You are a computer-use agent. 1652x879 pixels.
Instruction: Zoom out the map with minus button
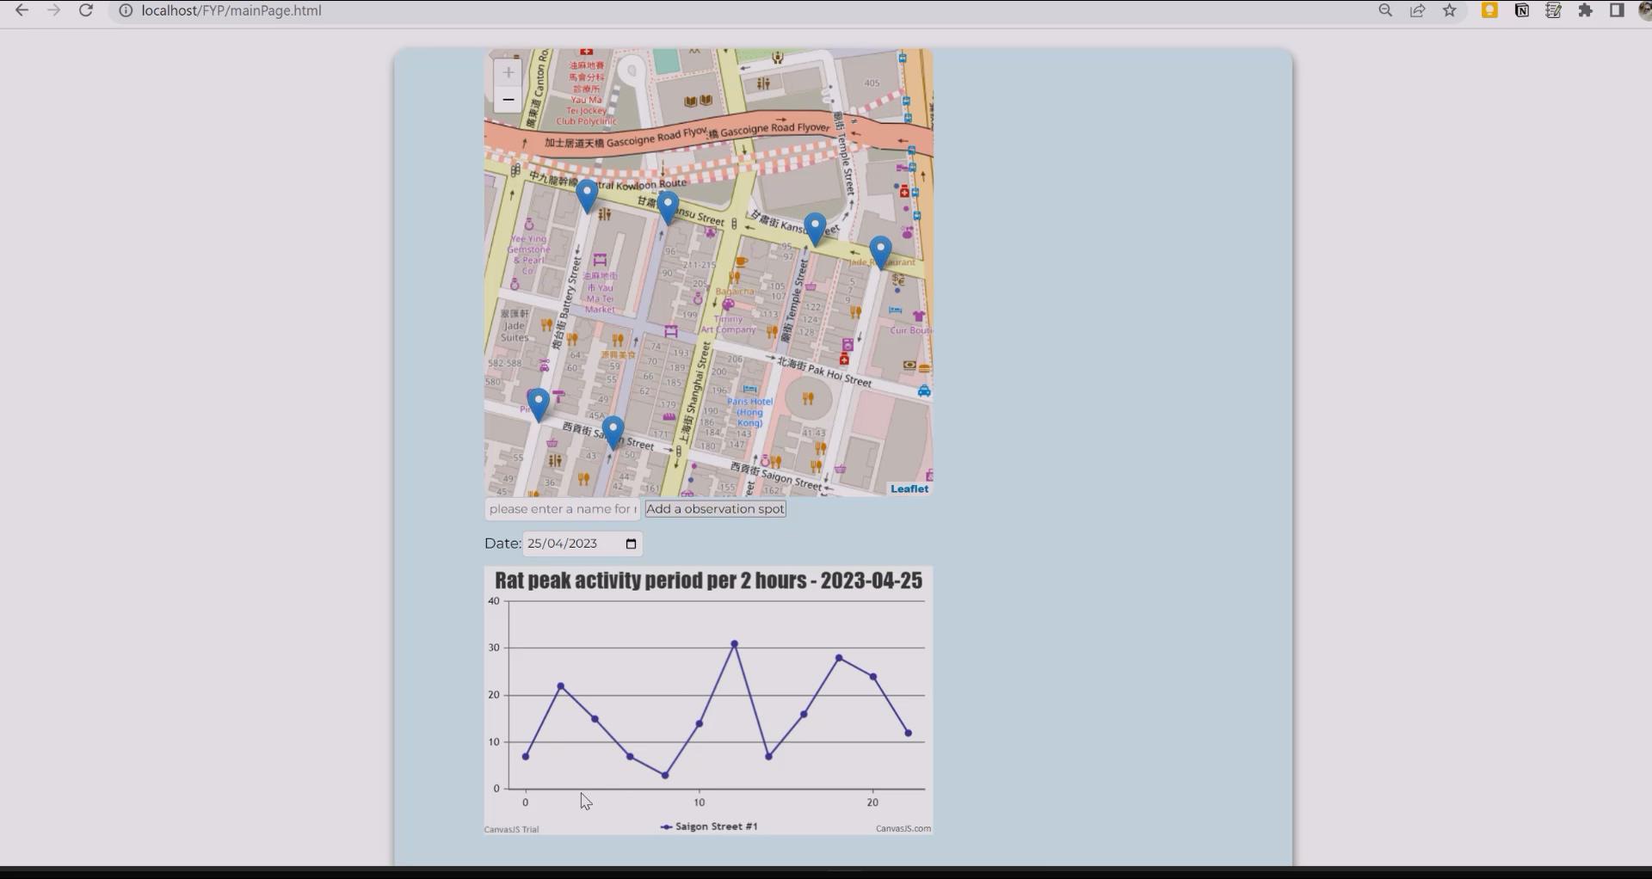click(x=508, y=100)
